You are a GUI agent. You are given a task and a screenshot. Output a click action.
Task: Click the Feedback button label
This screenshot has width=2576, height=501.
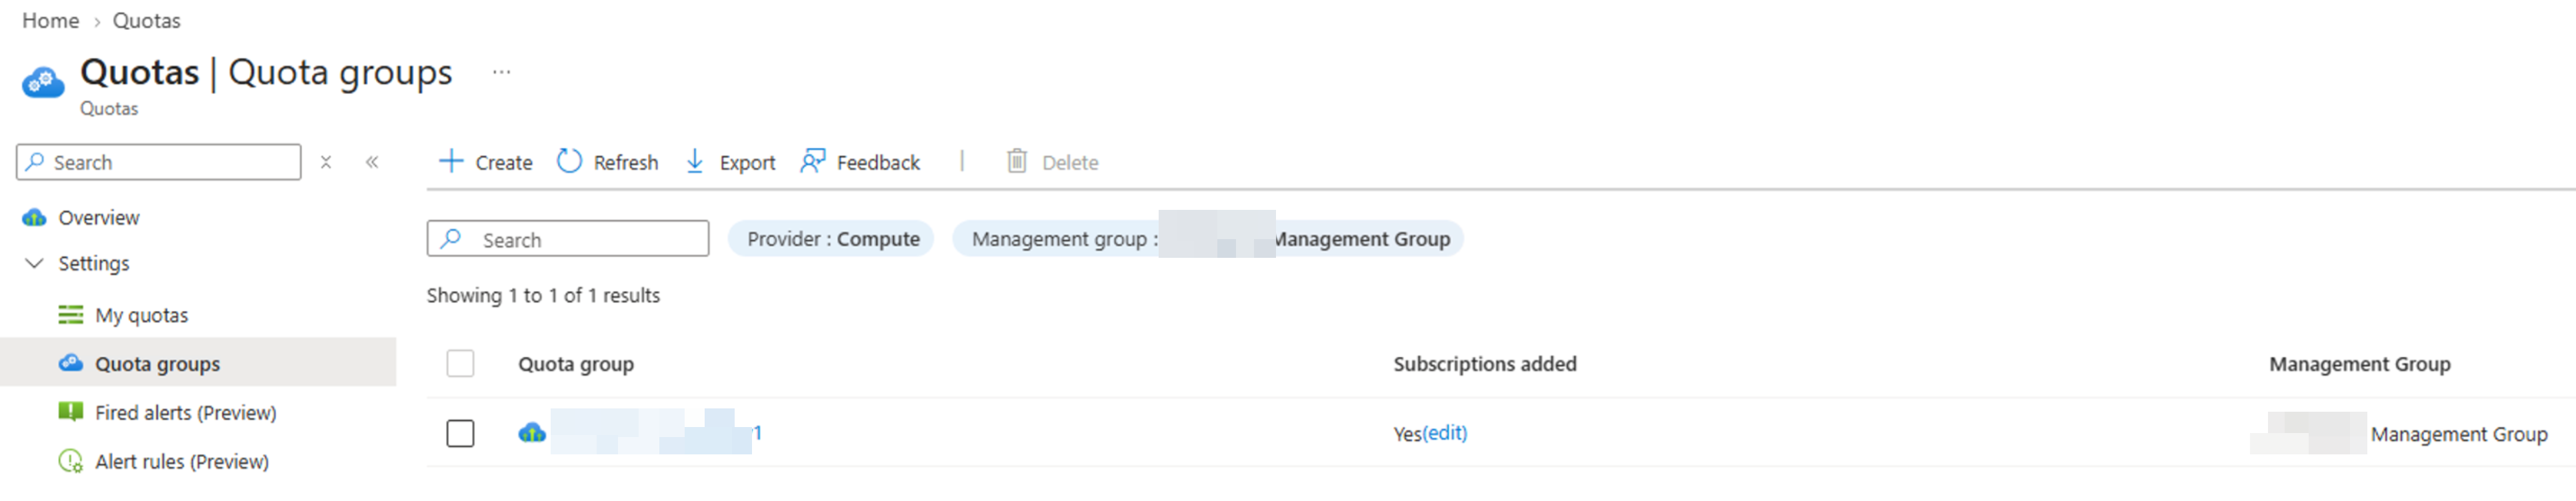coord(878,162)
